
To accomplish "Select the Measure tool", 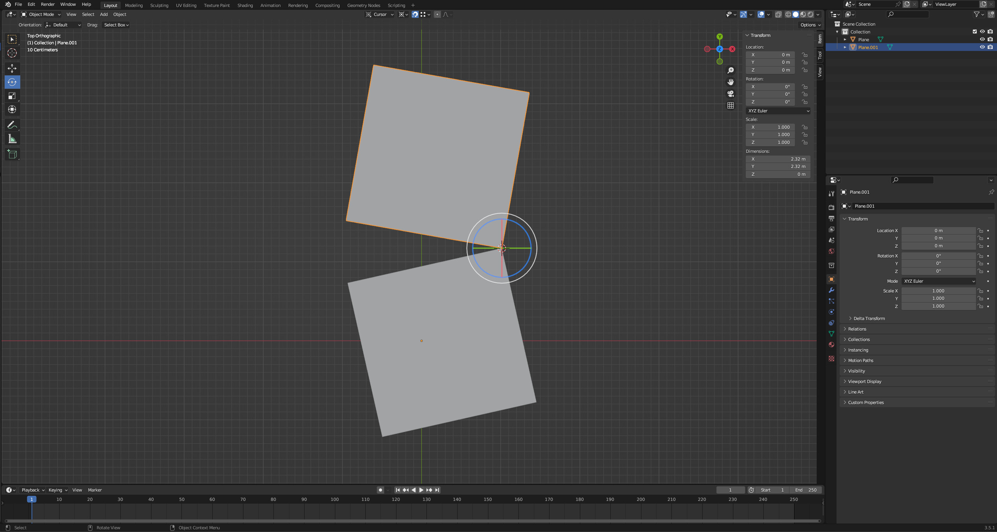I will point(12,139).
